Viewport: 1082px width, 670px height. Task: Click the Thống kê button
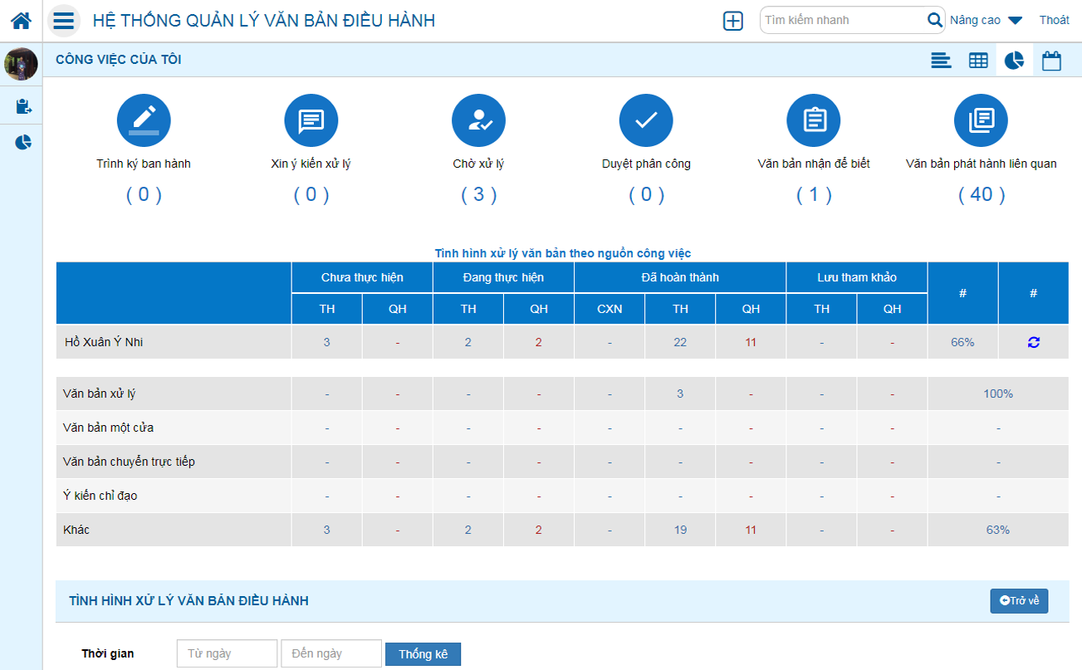pyautogui.click(x=423, y=654)
